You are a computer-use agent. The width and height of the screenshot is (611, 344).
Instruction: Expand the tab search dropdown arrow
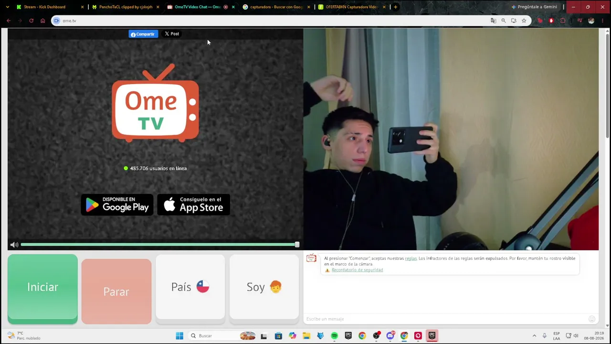[x=7, y=7]
